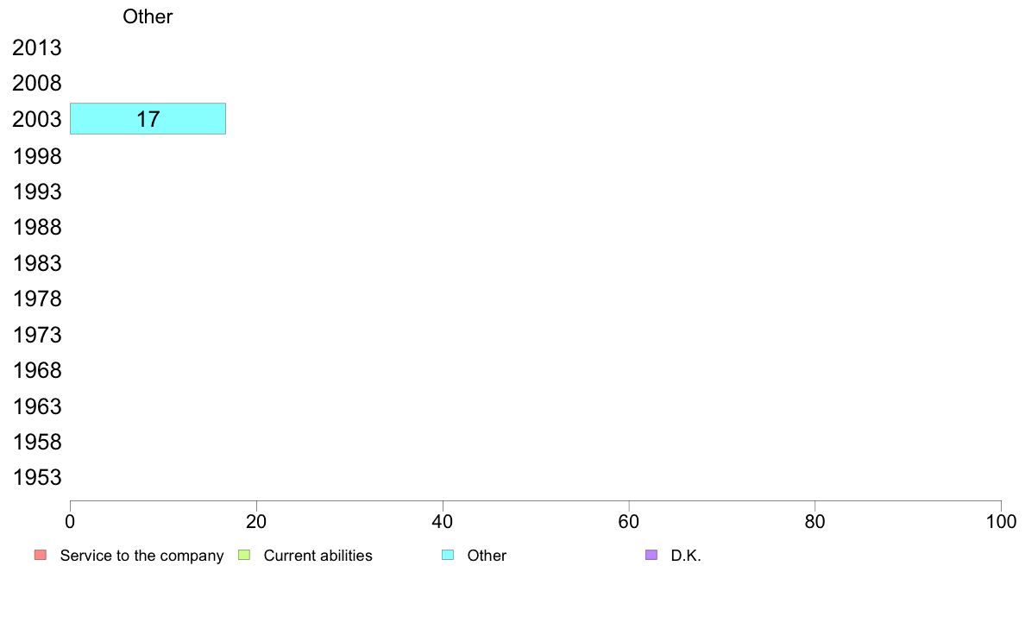Click the 1998 year label
1025x635 pixels.
point(36,156)
